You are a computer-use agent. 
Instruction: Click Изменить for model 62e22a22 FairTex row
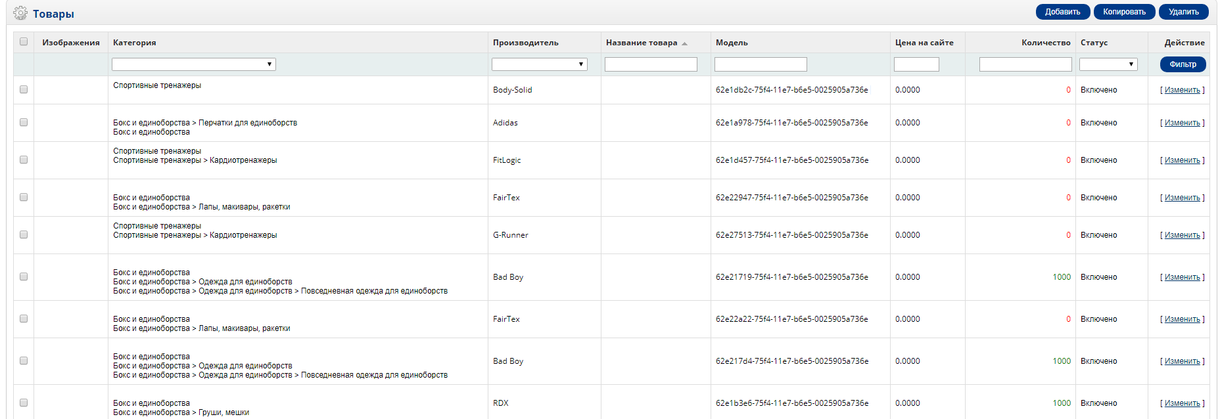pyautogui.click(x=1183, y=319)
